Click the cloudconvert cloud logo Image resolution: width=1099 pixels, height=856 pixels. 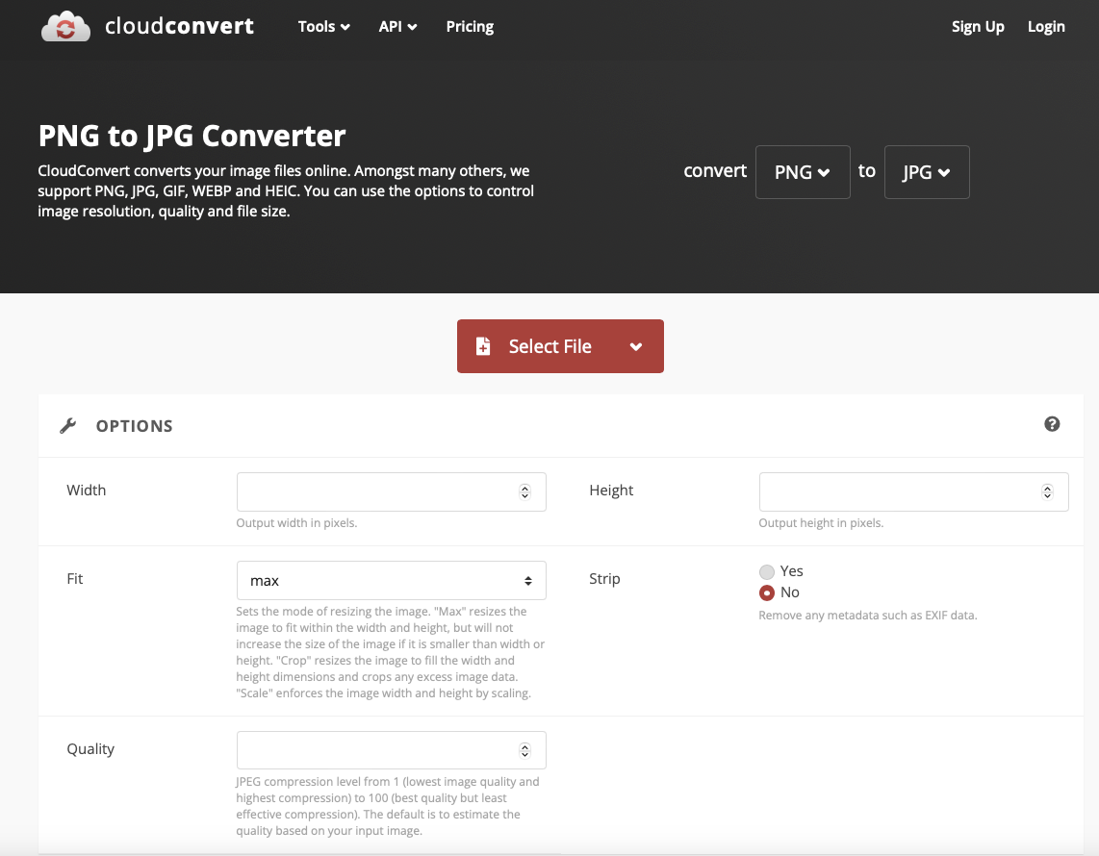click(64, 26)
